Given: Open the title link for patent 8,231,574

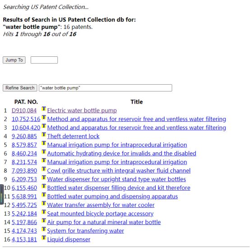Looking at the screenshot, I should (117, 162).
